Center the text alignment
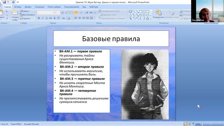Viewport: 224px width, 126px height. point(79,18)
